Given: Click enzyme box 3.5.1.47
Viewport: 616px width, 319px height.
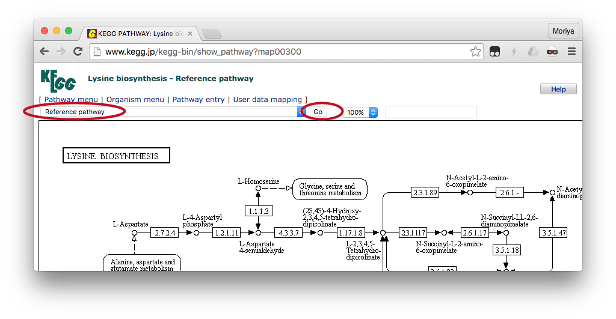Looking at the screenshot, I should 553,232.
